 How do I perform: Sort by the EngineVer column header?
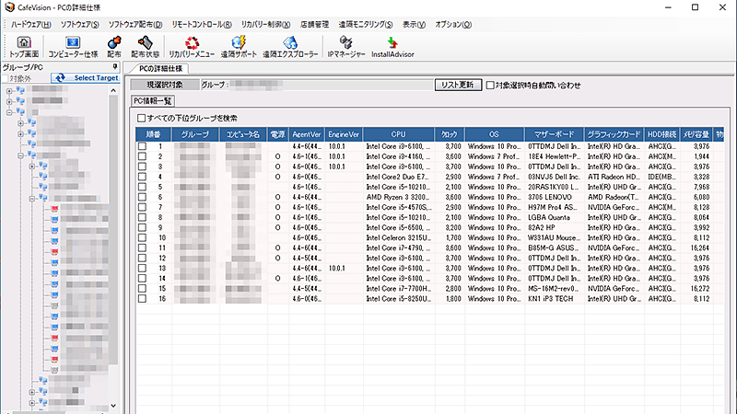(344, 134)
